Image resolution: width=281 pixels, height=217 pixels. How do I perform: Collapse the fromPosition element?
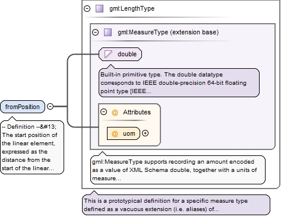[x=50, y=106]
